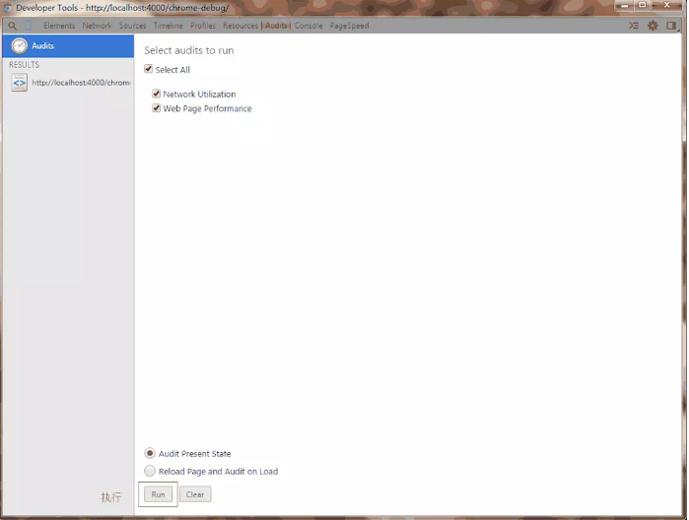Choose Reload Page and Audit on Load
The image size is (689, 520).
150,471
